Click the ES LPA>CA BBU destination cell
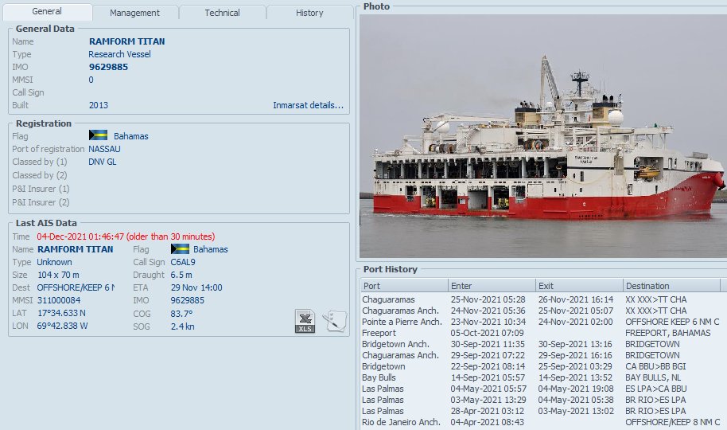Image resolution: width=727 pixels, height=430 pixels. point(656,389)
